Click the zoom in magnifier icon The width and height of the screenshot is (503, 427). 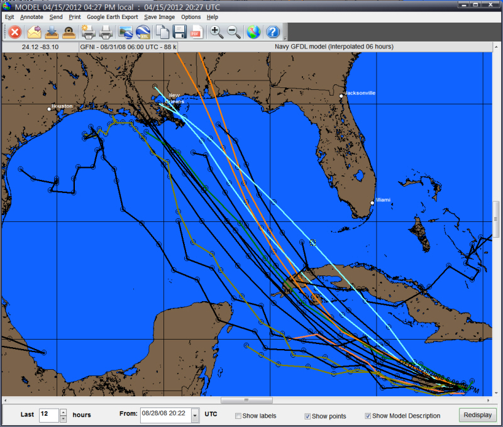(x=216, y=32)
